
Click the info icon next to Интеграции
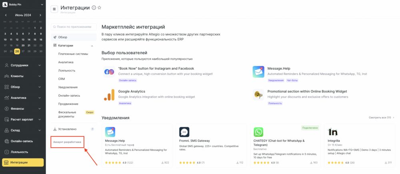(x=94, y=8)
